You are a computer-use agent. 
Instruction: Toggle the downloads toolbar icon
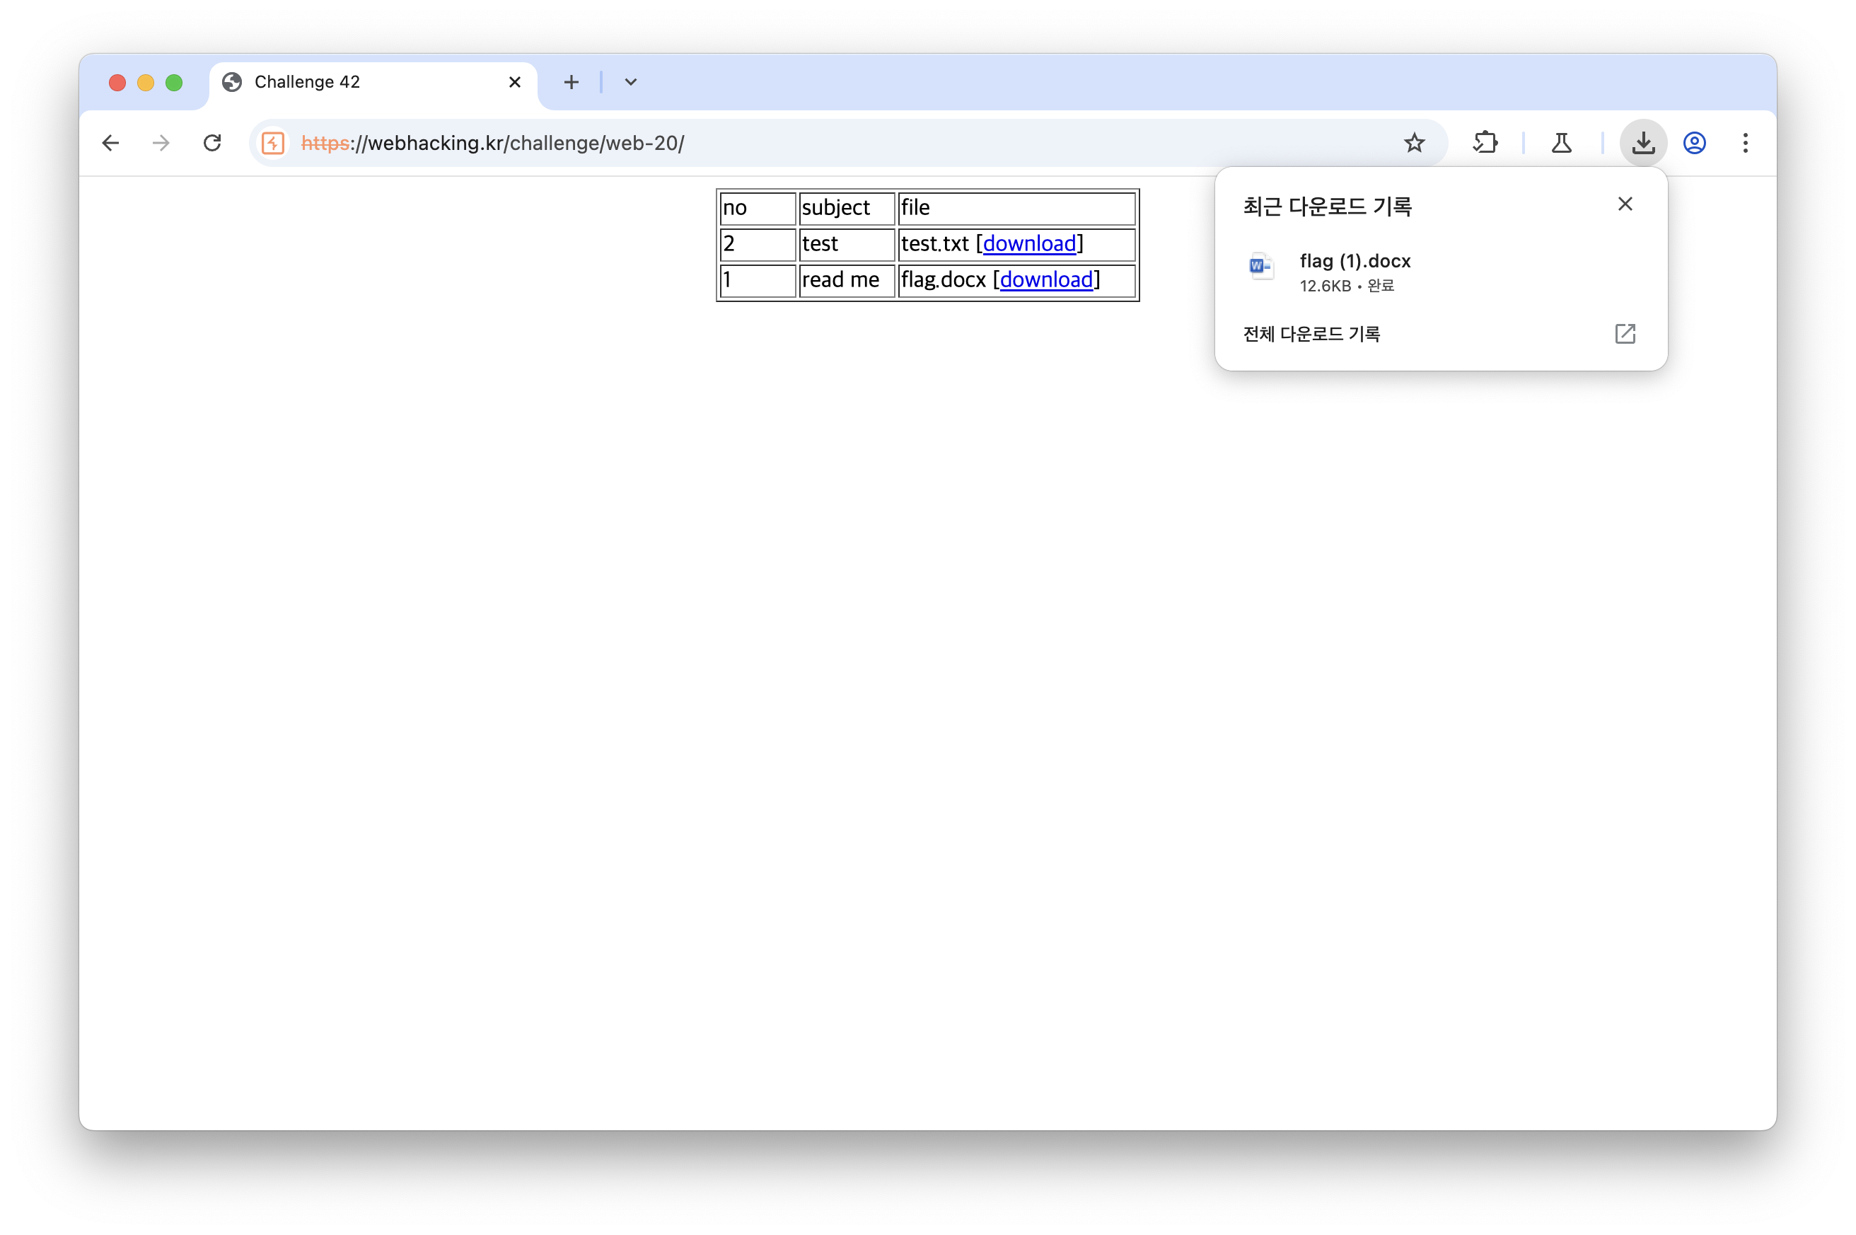1642,143
